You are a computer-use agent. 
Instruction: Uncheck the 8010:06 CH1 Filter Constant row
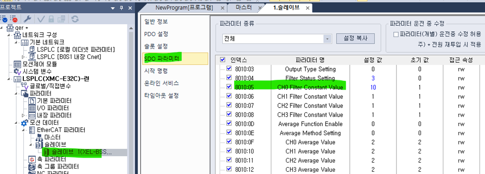(229, 96)
